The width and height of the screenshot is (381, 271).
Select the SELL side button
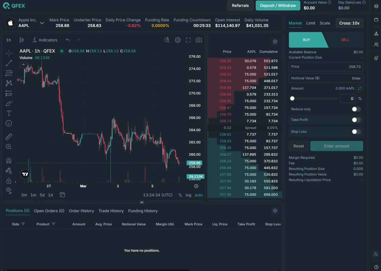tap(345, 40)
